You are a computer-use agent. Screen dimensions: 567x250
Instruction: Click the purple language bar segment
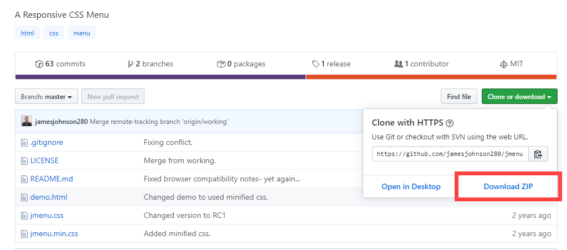pyautogui.click(x=160, y=77)
